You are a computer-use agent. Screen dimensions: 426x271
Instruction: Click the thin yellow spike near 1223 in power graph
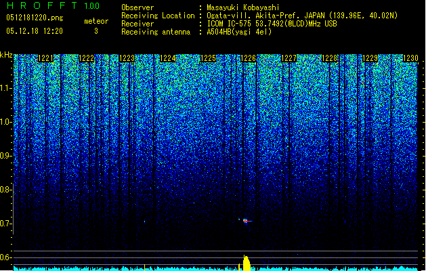coord(144,268)
